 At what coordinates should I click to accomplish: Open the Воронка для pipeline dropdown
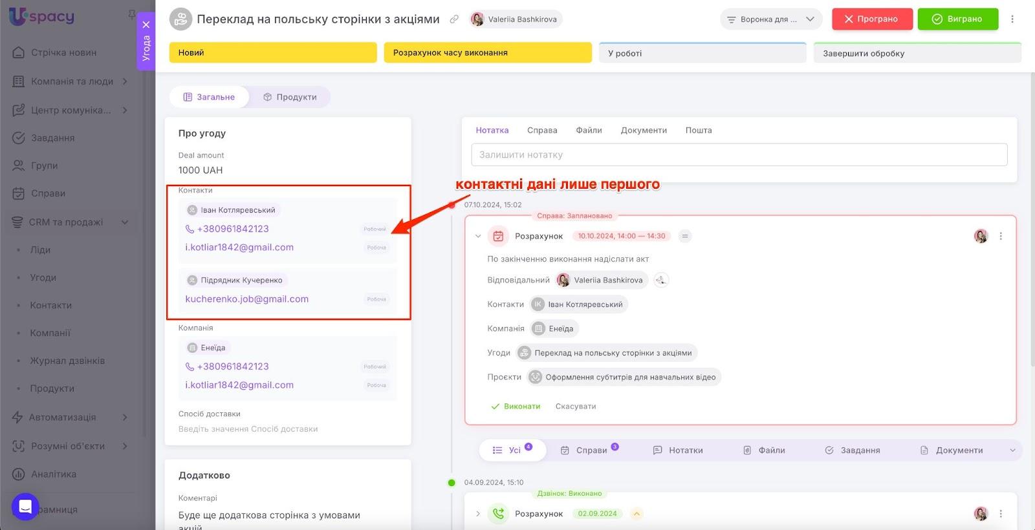(770, 19)
